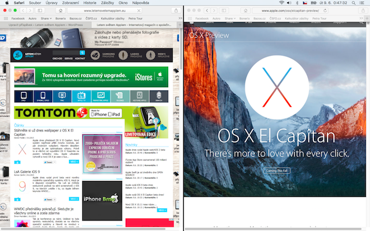This screenshot has height=231, width=370.
Task: Click the Coming This Fall button
Action: click(277, 171)
